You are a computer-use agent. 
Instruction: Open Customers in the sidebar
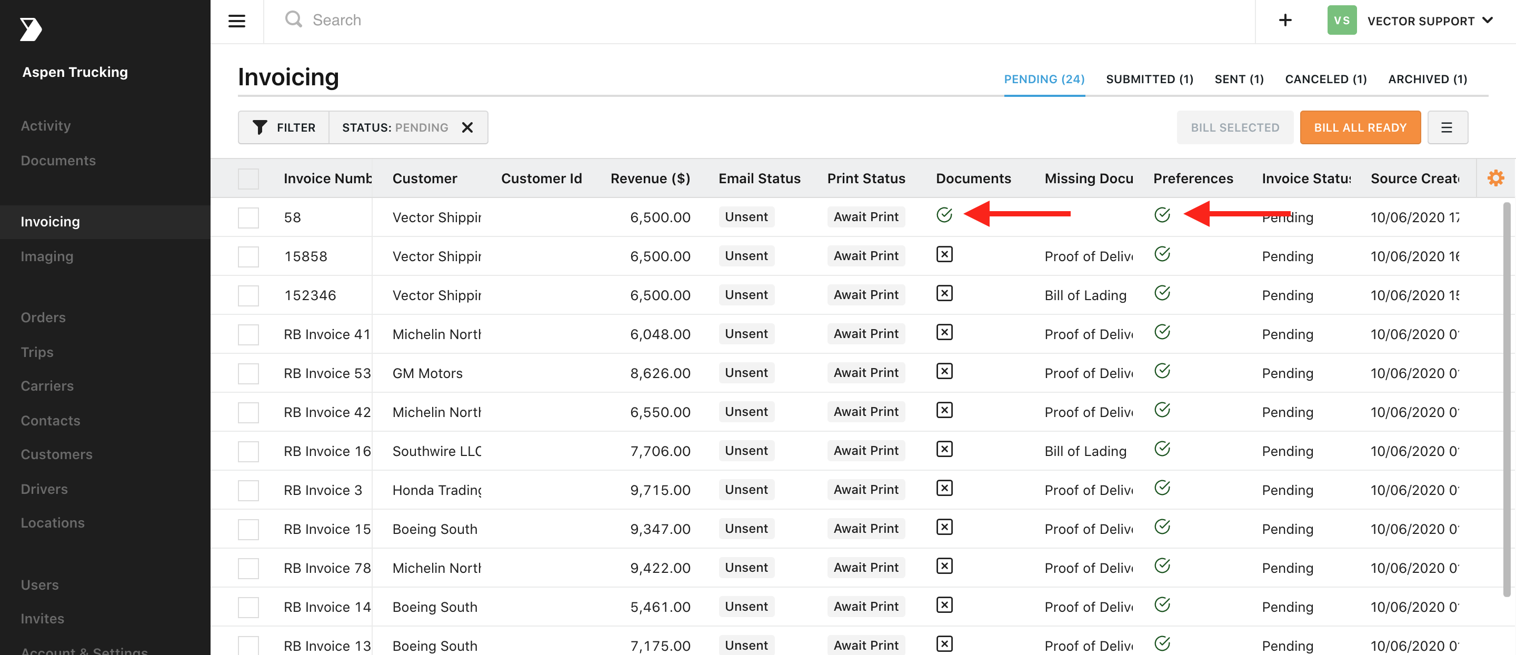point(56,454)
